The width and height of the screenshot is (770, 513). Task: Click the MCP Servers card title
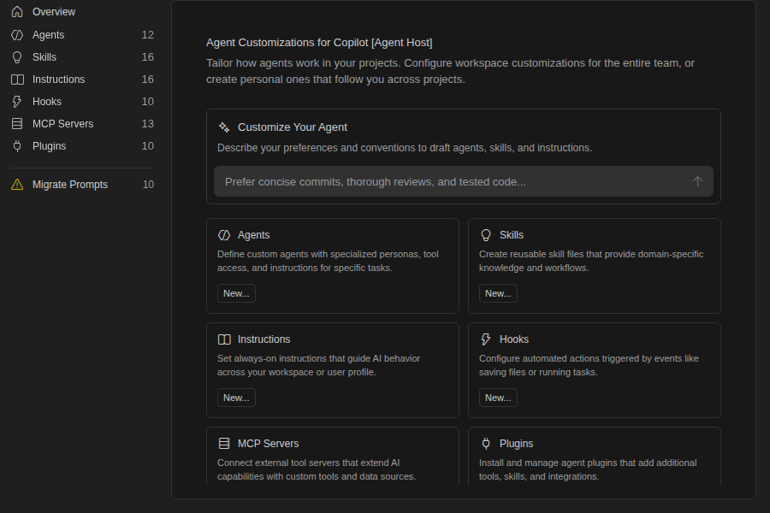[268, 444]
